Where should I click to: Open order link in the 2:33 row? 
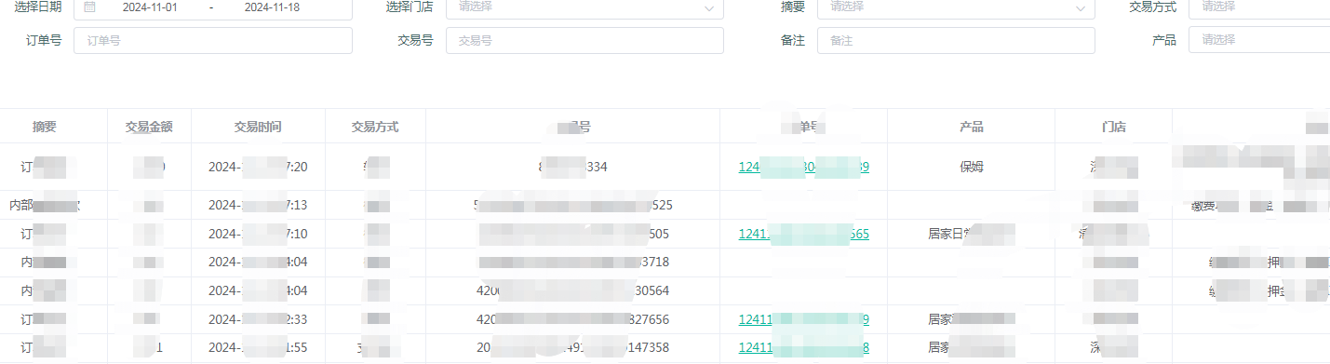click(x=804, y=319)
